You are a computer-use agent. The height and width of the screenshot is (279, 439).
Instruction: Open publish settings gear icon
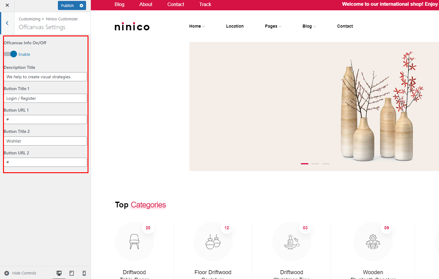[81, 5]
